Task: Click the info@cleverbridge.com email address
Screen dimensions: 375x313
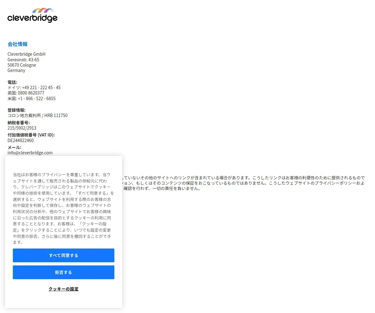Action: point(30,153)
